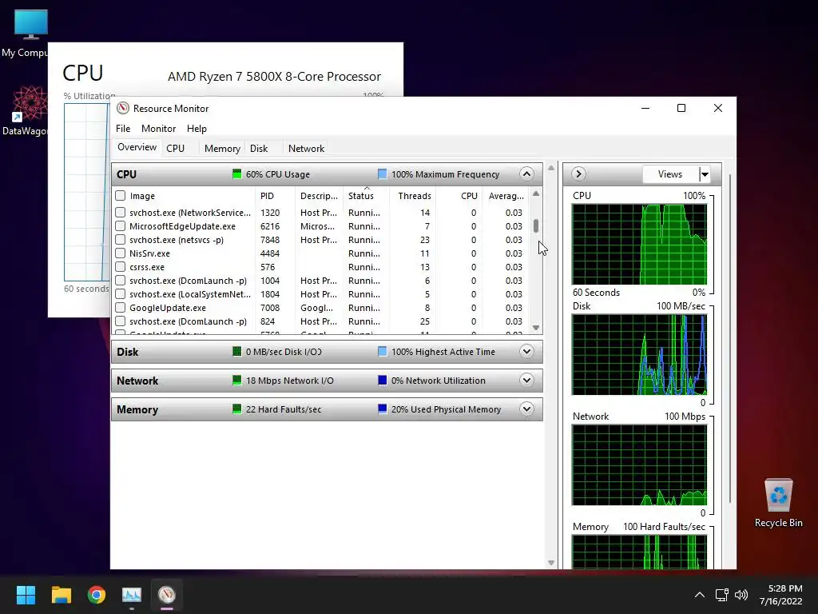The height and width of the screenshot is (614, 818).
Task: Click the Resource Monitor title bar icon
Action: [x=122, y=108]
